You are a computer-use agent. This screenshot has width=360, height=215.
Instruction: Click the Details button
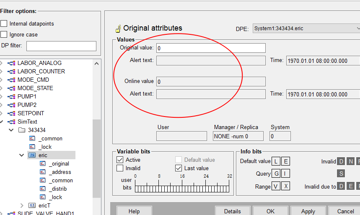[x=232, y=211]
